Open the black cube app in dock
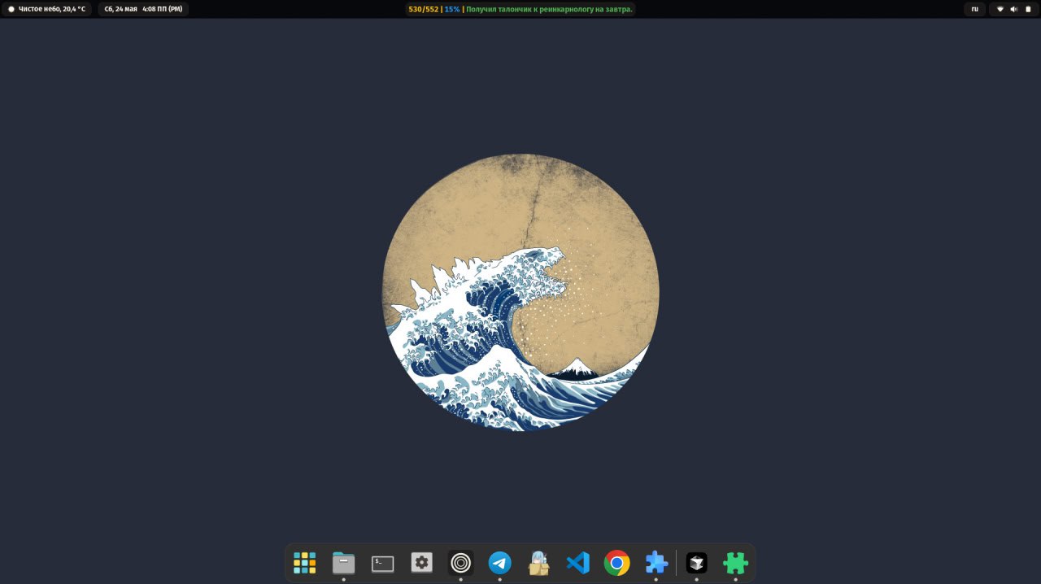 (x=696, y=563)
